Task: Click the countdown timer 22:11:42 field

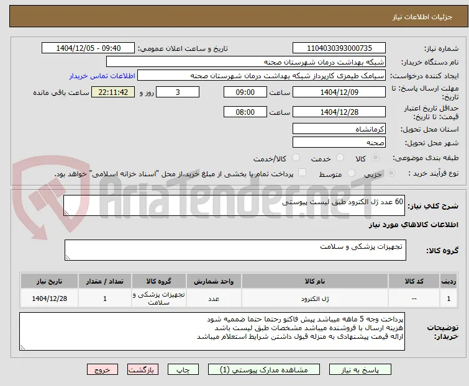Action: point(113,92)
